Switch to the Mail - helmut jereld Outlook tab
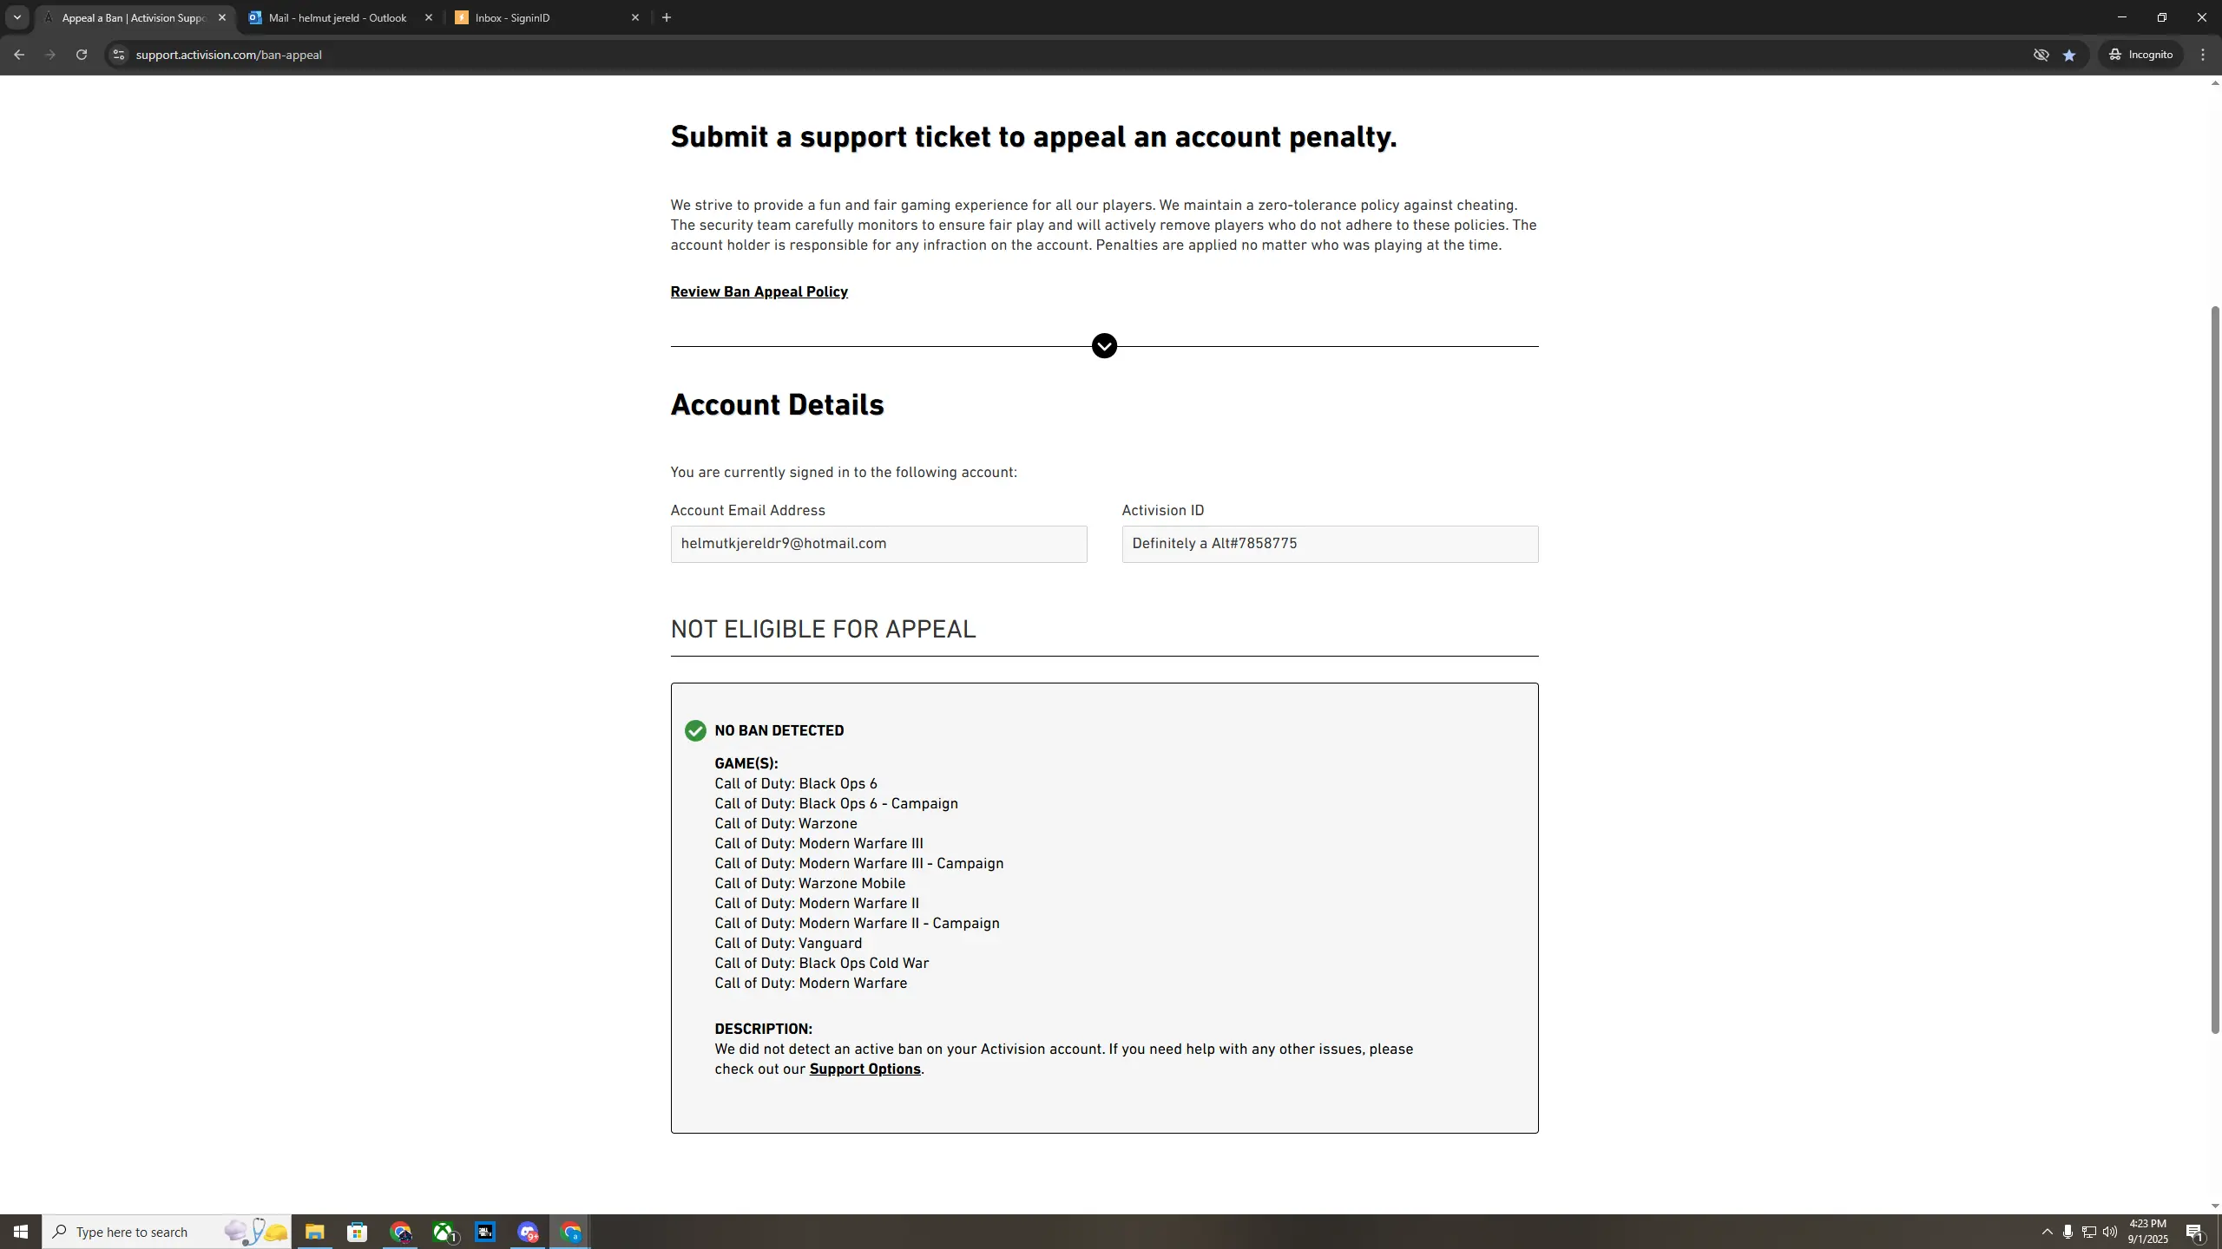 pos(338,17)
